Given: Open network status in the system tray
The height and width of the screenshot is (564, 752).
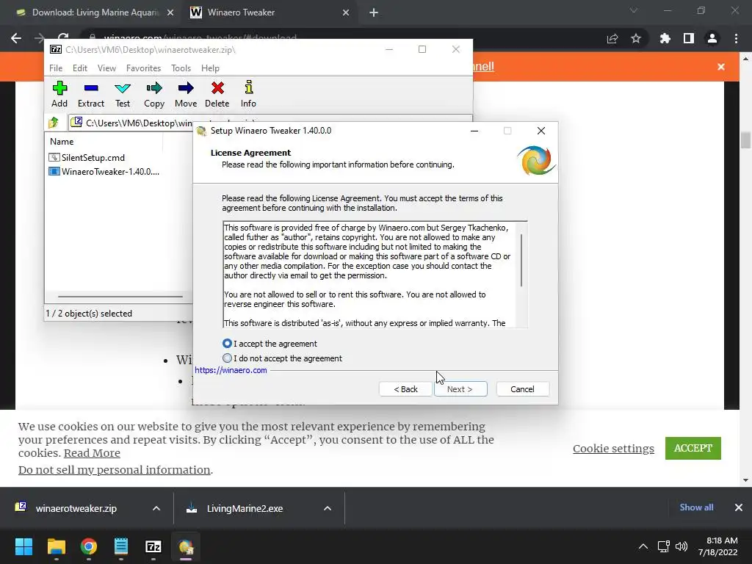Looking at the screenshot, I should tap(663, 546).
